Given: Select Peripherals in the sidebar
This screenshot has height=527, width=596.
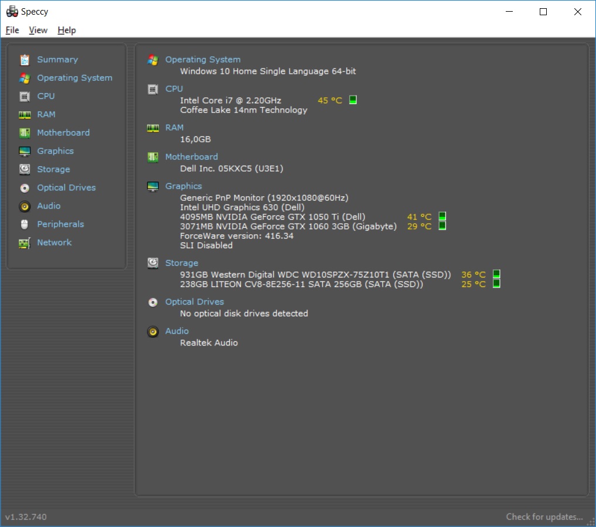Looking at the screenshot, I should pos(60,224).
